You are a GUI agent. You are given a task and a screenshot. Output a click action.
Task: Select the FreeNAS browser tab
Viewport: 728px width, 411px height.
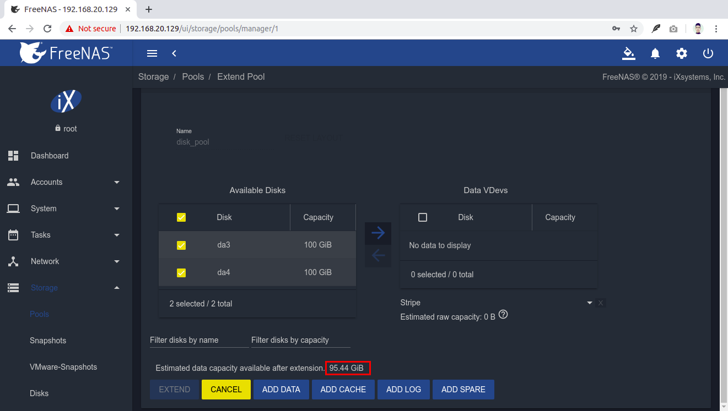point(72,9)
